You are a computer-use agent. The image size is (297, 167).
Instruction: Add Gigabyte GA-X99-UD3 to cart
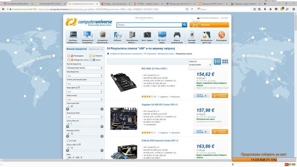point(220,132)
